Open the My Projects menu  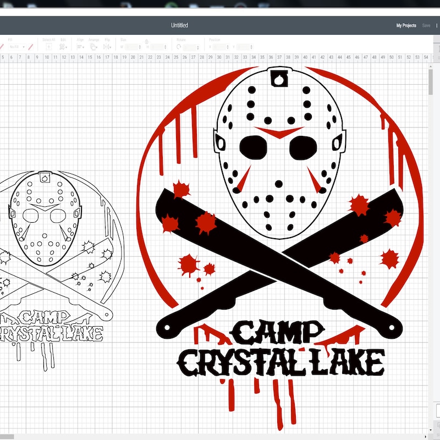click(406, 25)
